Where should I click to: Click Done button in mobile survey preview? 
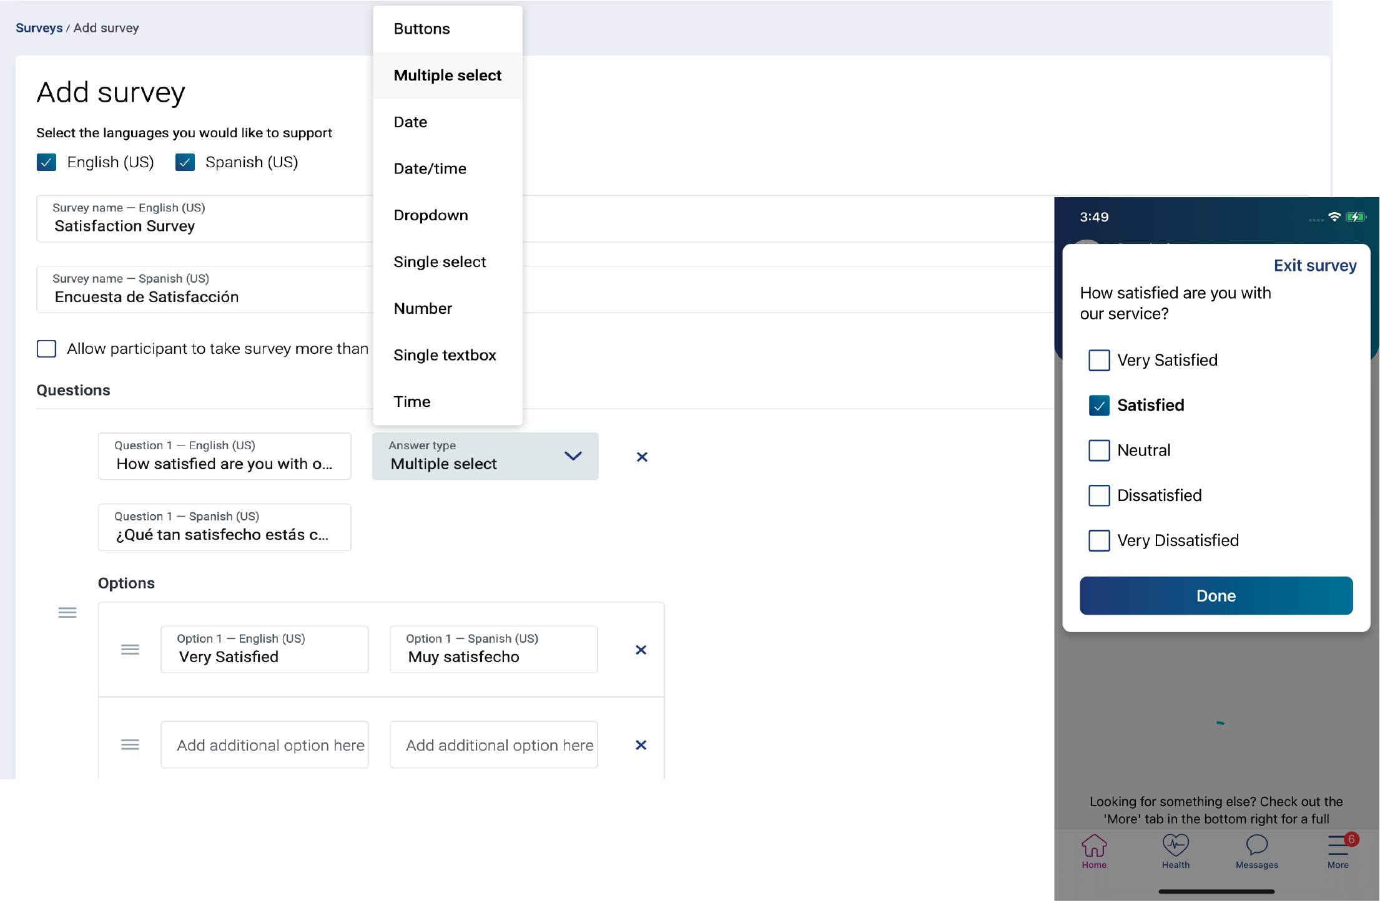(x=1217, y=595)
